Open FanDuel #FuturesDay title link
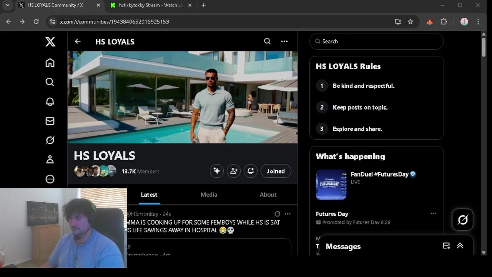This screenshot has width=492, height=277. tap(379, 174)
